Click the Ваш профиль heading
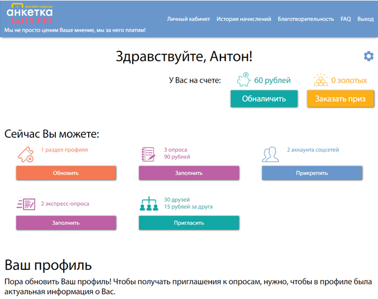This screenshot has width=378, height=299. point(48,265)
